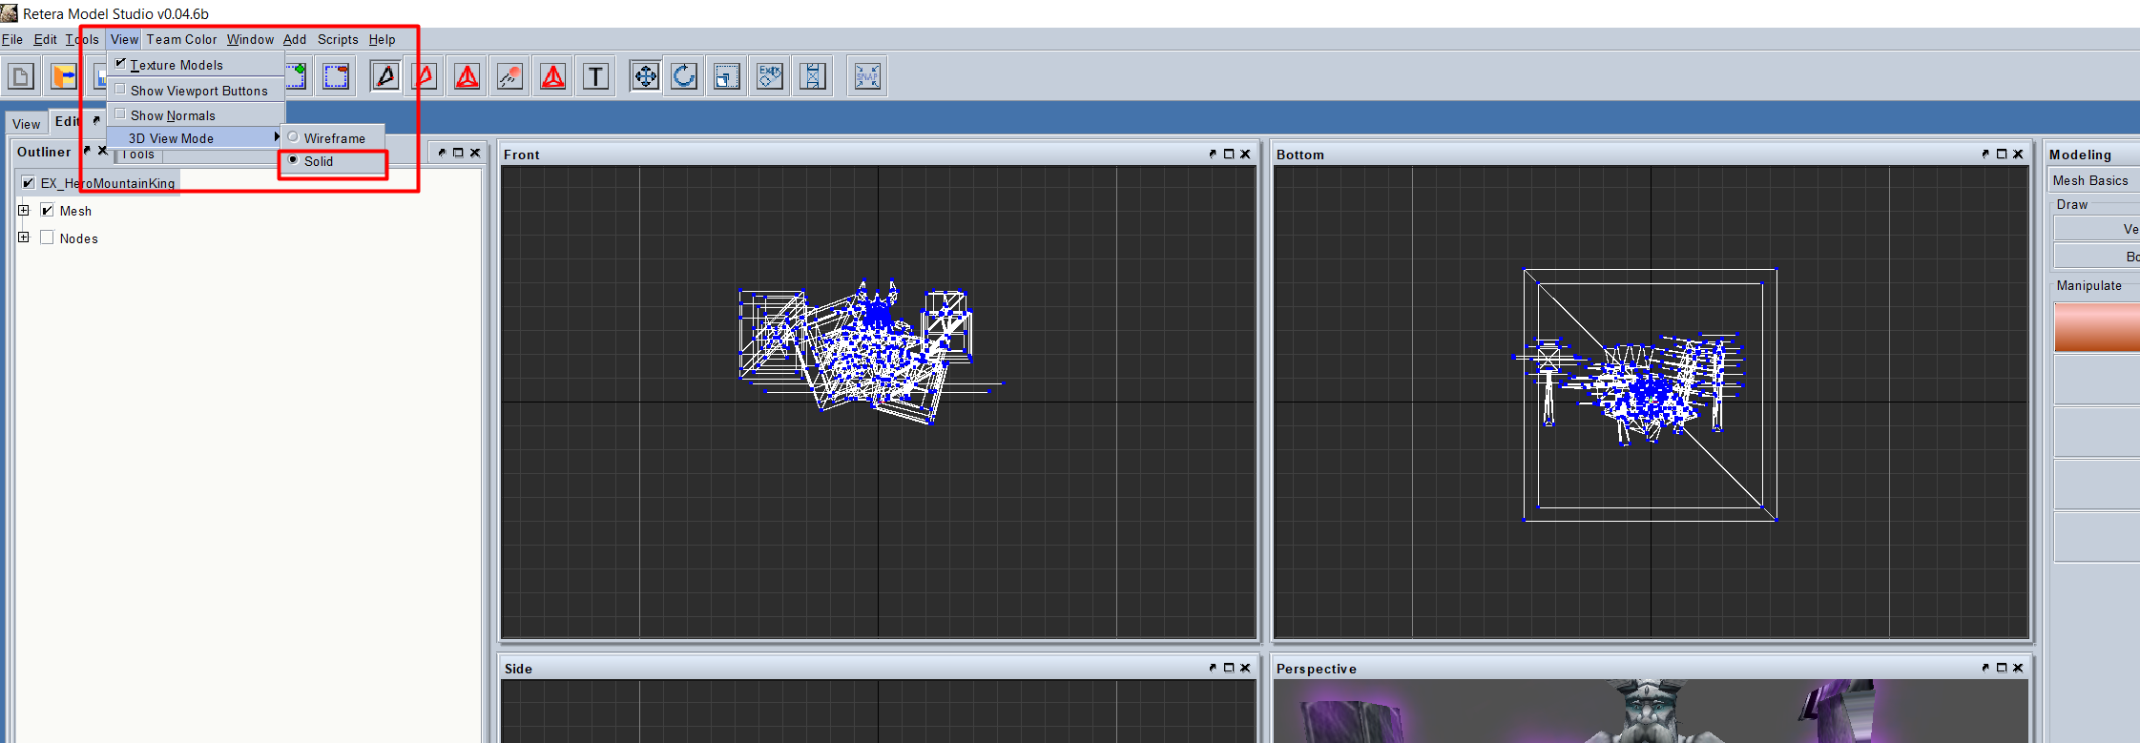Toggle the EX_HeroMountainKing checkbox in Outliner
The image size is (2140, 743).
29,183
